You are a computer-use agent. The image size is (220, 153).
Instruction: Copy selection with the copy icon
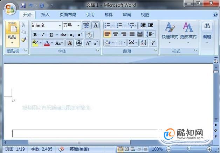(x=23, y=32)
